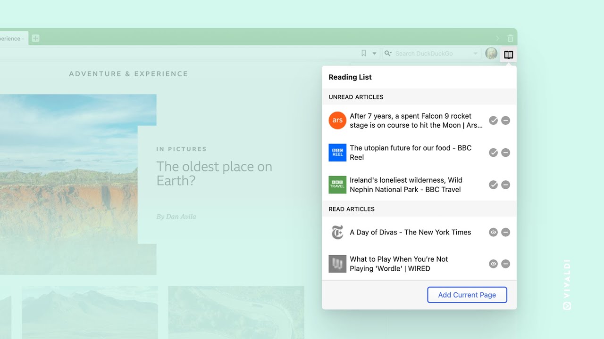Open What to Play When Not Playing Wordle

tap(399, 264)
